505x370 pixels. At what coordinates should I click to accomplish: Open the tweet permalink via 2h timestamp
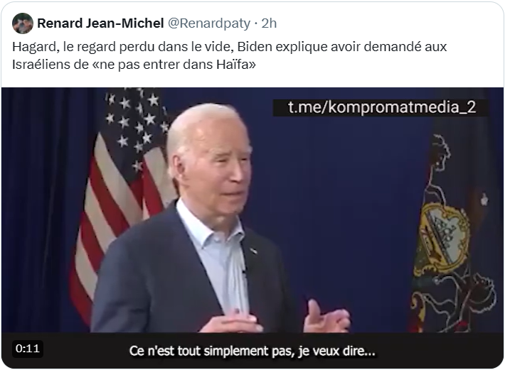pyautogui.click(x=269, y=23)
